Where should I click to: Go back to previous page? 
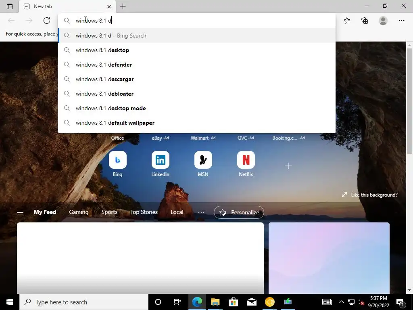[x=11, y=21]
